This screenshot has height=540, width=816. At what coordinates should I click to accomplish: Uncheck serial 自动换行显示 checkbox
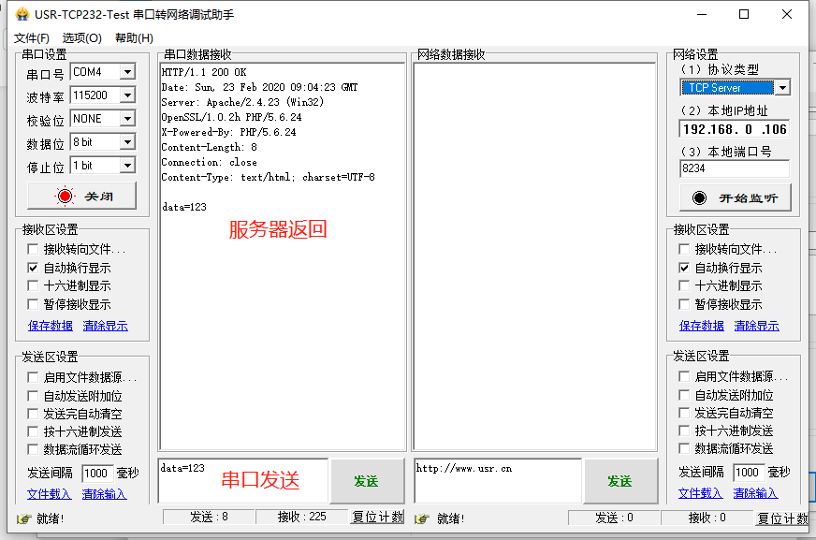click(x=34, y=268)
